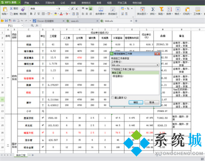Click the Decrease indent icon
The height and width of the screenshot is (161, 205).
click(x=73, y=14)
